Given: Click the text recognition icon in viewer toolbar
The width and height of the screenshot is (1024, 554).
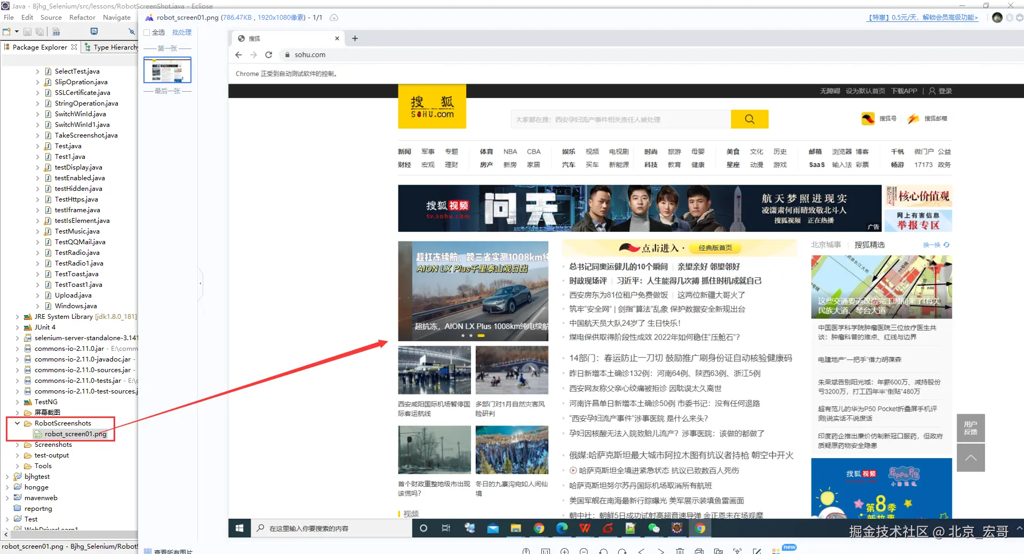Looking at the screenshot, I should [x=738, y=551].
